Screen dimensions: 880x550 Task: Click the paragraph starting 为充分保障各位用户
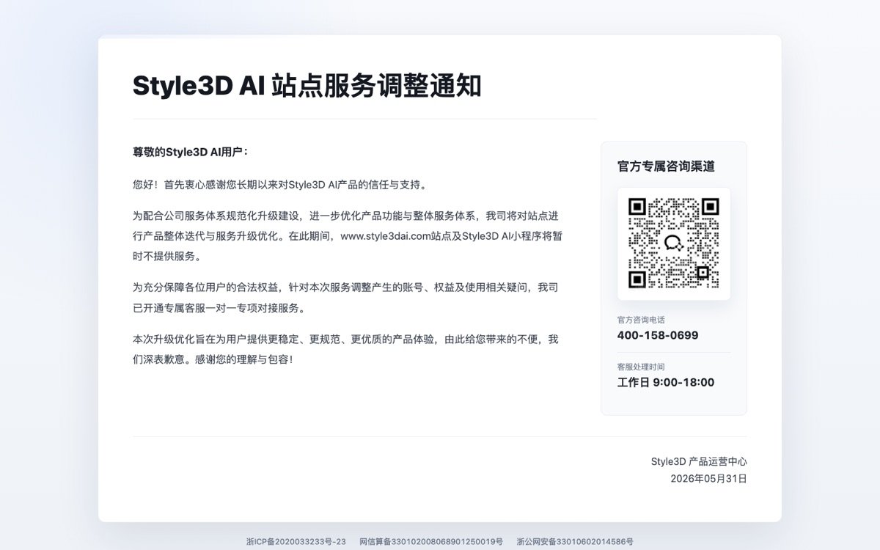(351, 298)
